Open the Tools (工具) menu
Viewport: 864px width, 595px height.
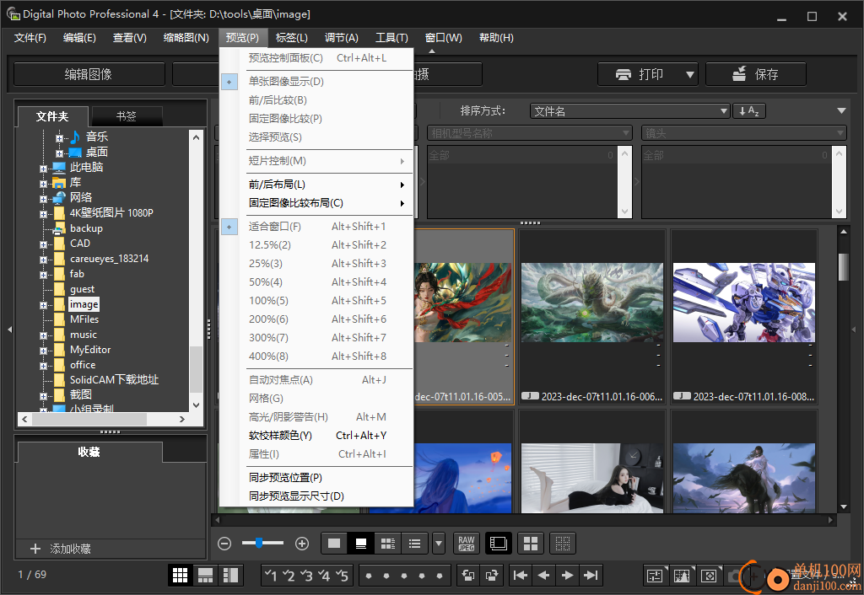point(391,38)
